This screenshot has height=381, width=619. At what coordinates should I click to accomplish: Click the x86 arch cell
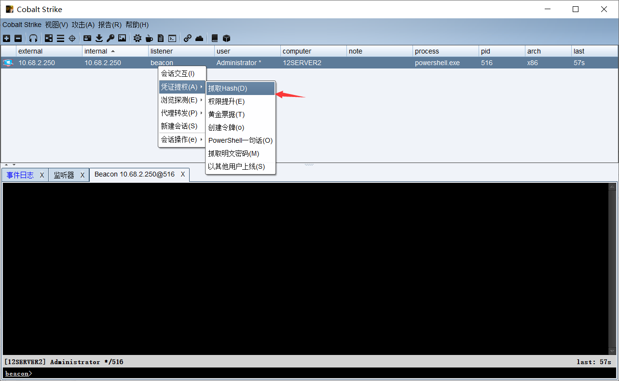[548, 63]
